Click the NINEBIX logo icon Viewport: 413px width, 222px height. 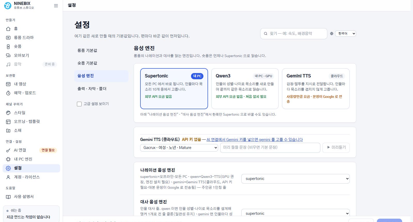[8, 5]
